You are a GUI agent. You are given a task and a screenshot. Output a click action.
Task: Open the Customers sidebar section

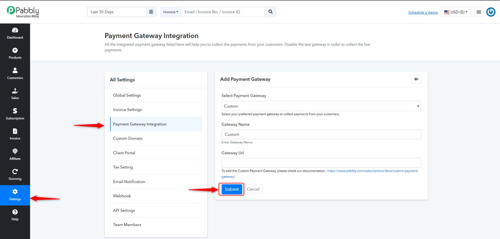pos(15,74)
